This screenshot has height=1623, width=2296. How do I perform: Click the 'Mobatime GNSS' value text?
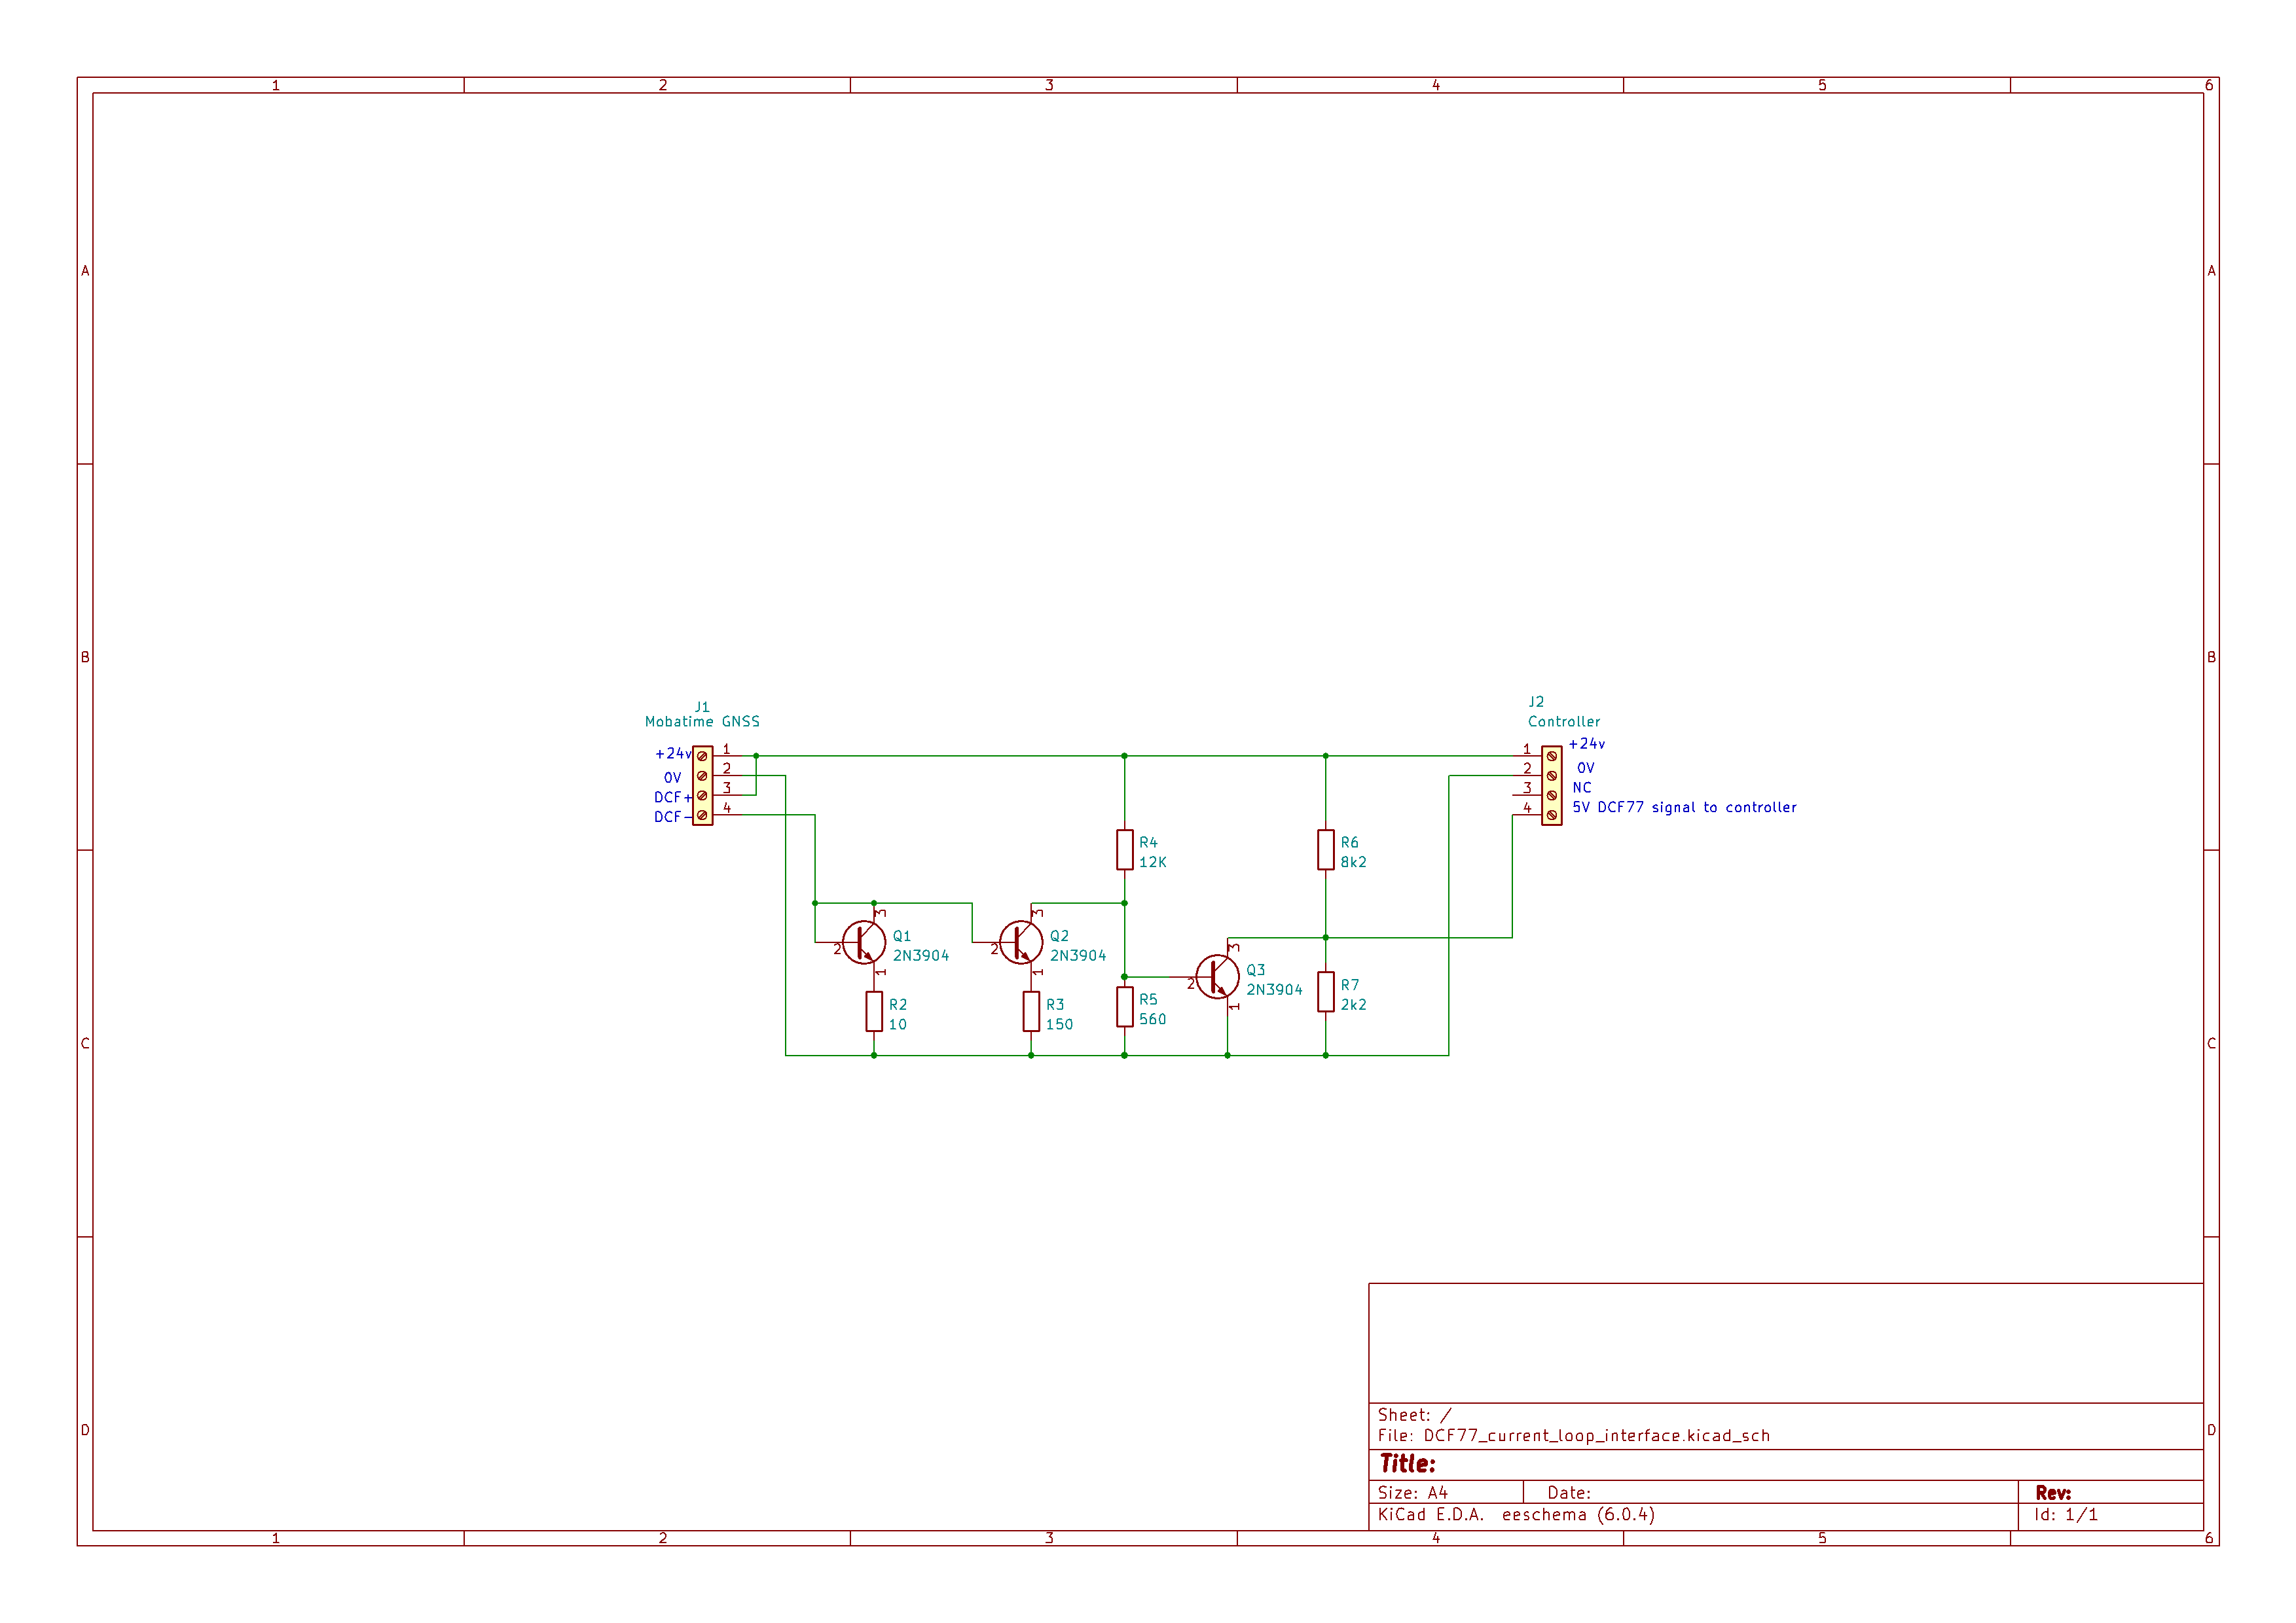702,722
